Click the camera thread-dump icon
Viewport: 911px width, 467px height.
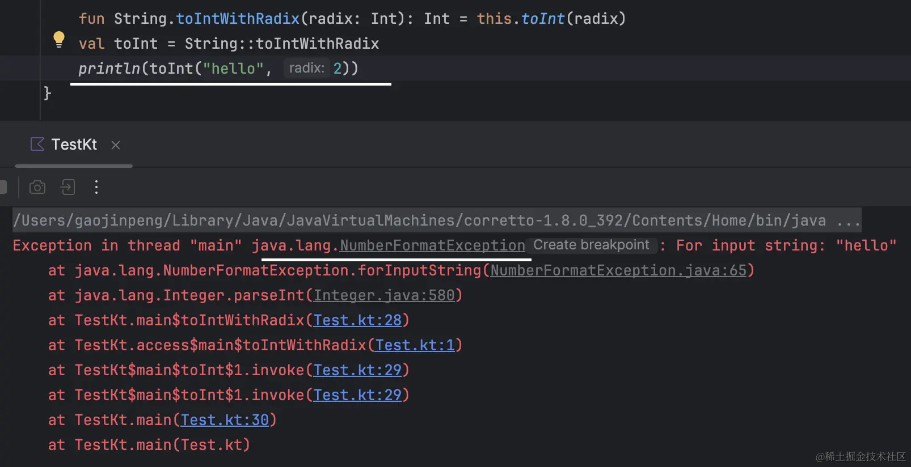[x=37, y=187]
